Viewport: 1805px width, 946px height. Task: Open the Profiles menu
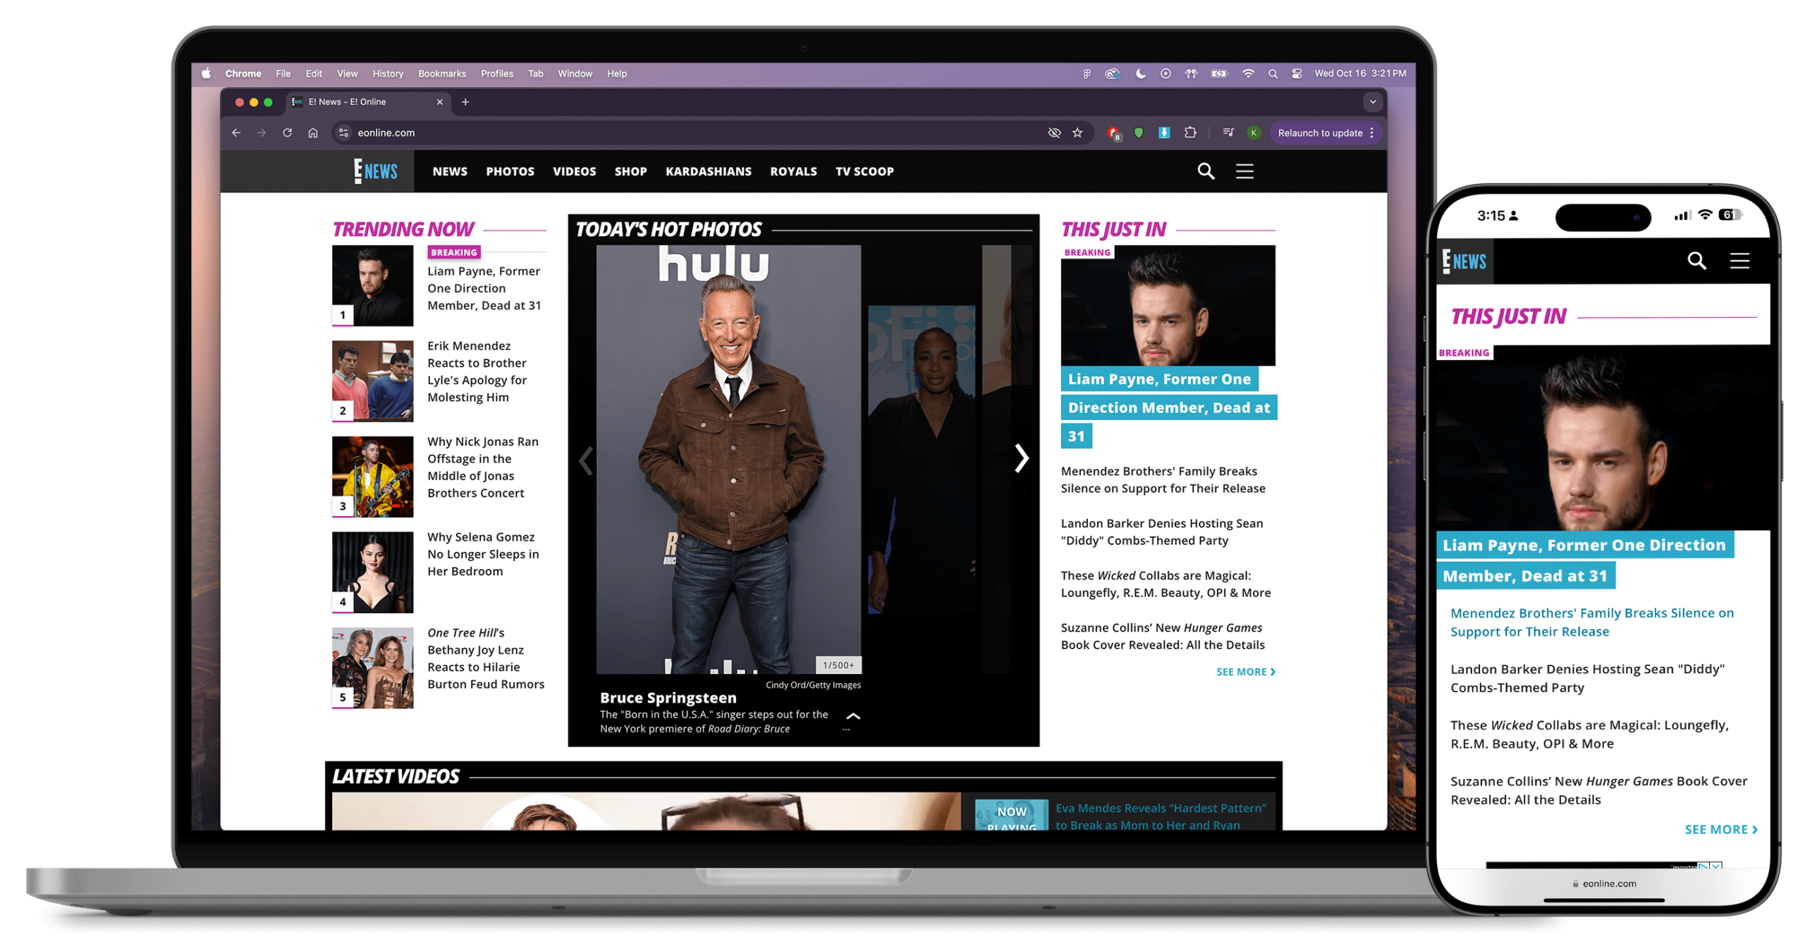[497, 73]
